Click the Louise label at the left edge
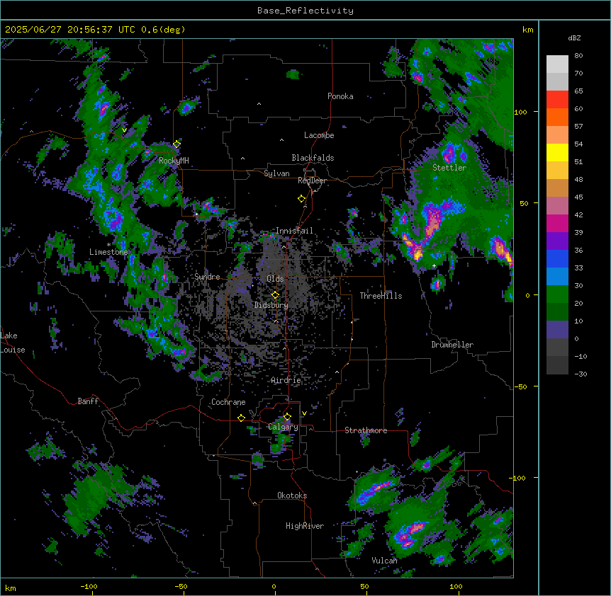The image size is (611, 596). coord(13,350)
